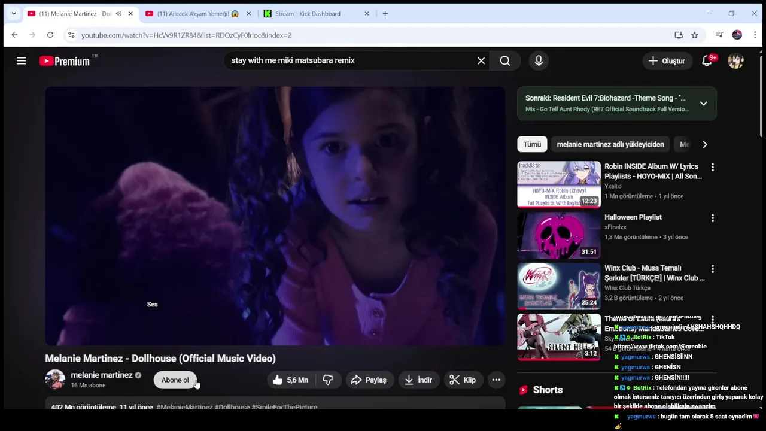
Task: Run search with magnifier button
Action: [505, 60]
